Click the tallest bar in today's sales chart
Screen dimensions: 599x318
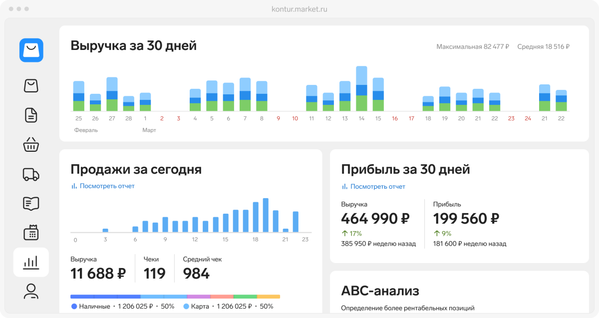(x=266, y=215)
